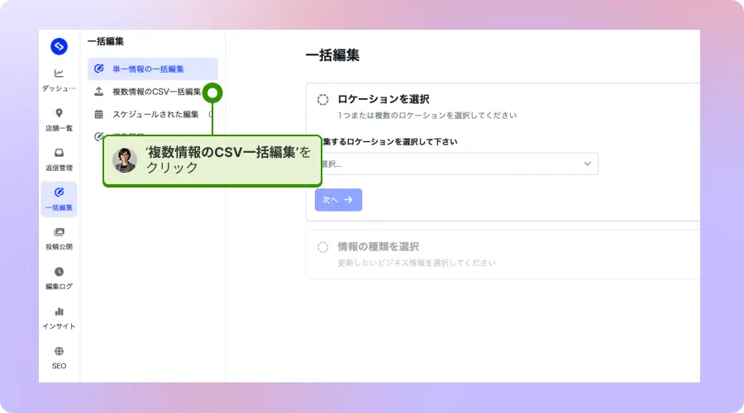Click the blue app logo icon
Screen dimensions: 744x413
59,46
